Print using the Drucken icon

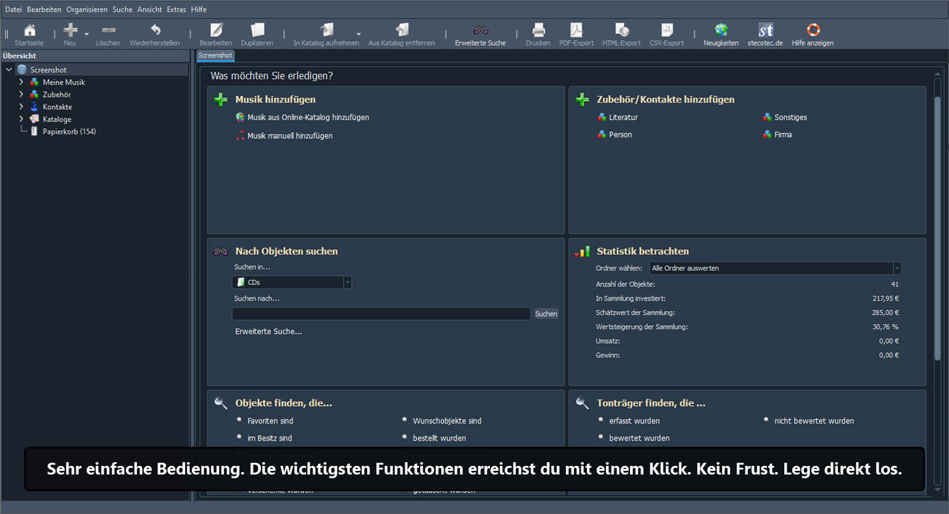(x=538, y=35)
